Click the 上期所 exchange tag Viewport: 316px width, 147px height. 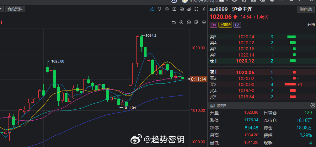tap(225, 25)
